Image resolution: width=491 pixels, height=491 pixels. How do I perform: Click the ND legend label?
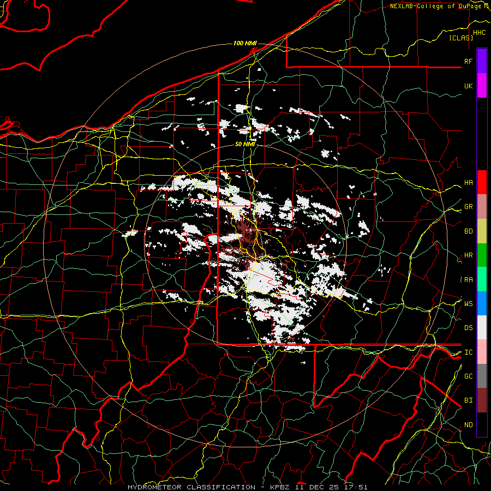[x=468, y=425]
